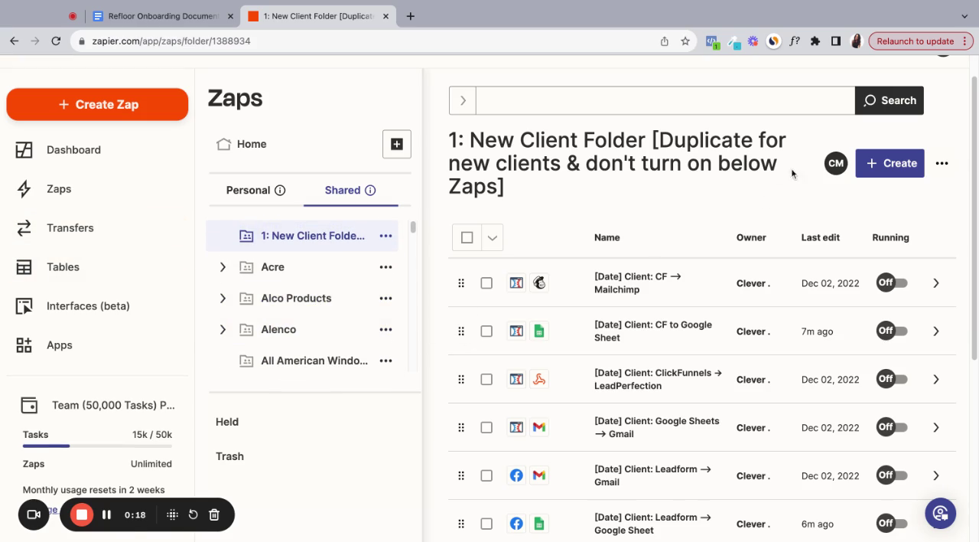
Task: Click the Apps sidebar icon
Action: pyautogui.click(x=24, y=345)
